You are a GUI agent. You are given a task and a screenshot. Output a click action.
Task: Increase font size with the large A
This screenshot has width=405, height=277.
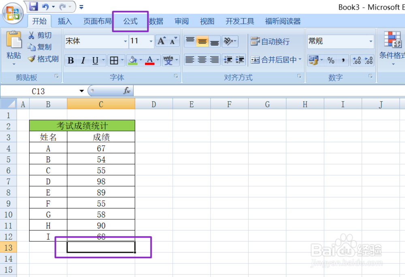point(162,41)
